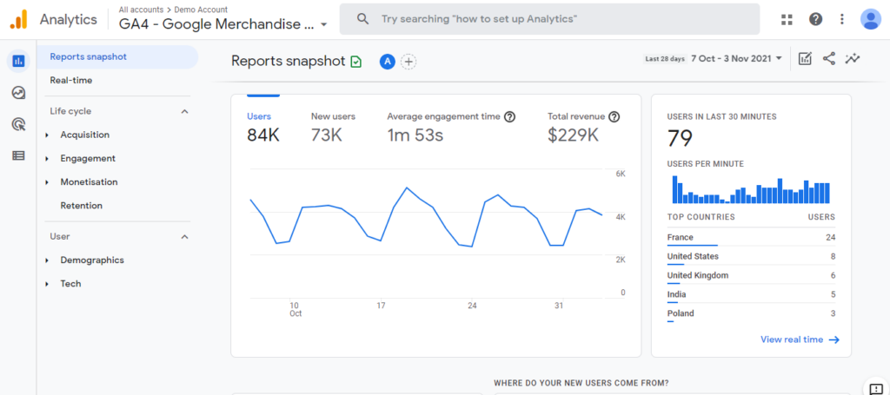Click the feedback icon at bottom right

874,387
